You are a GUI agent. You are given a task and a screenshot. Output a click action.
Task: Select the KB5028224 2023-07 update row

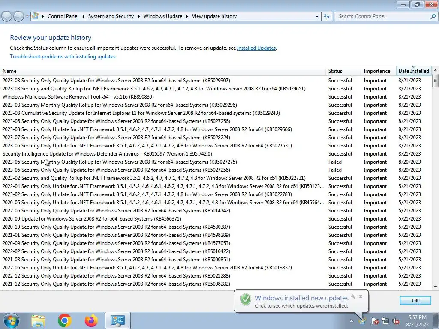click(x=216, y=138)
